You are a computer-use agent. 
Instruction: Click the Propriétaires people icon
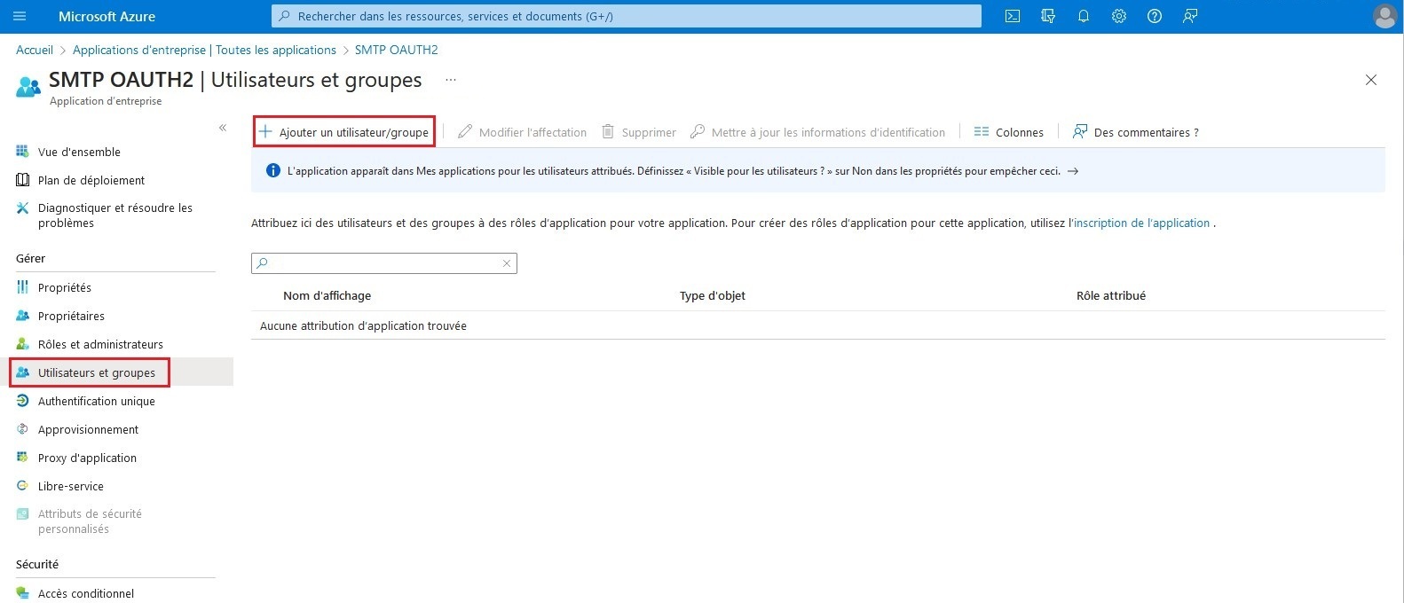click(23, 316)
